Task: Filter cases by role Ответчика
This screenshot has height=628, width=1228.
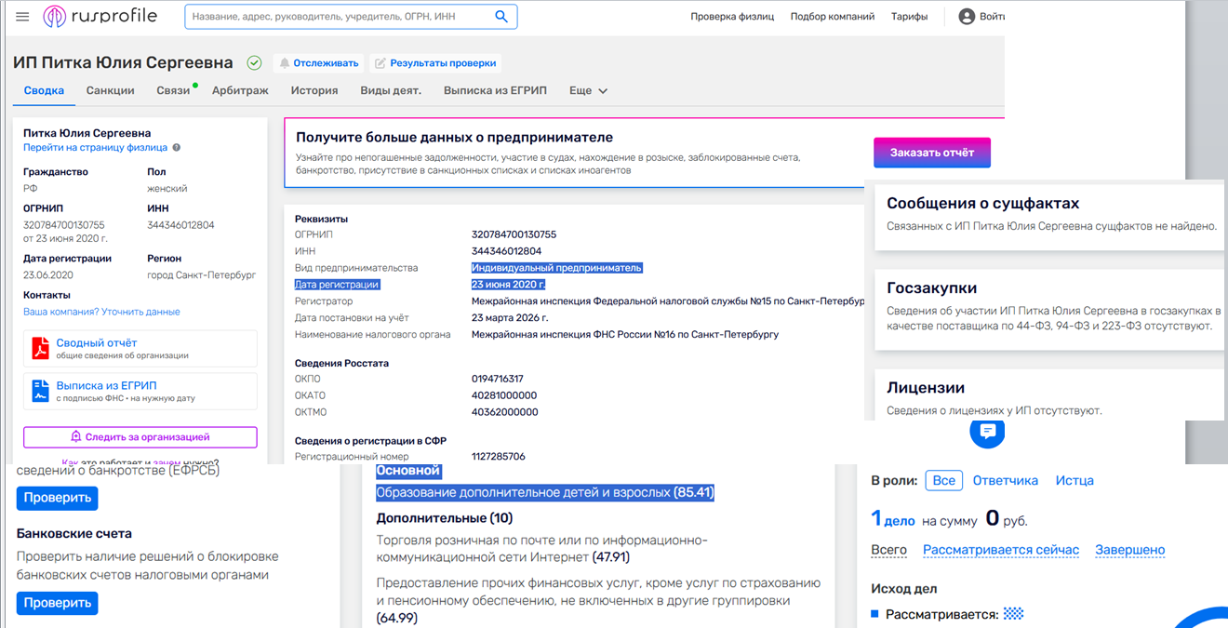Action: point(1006,480)
